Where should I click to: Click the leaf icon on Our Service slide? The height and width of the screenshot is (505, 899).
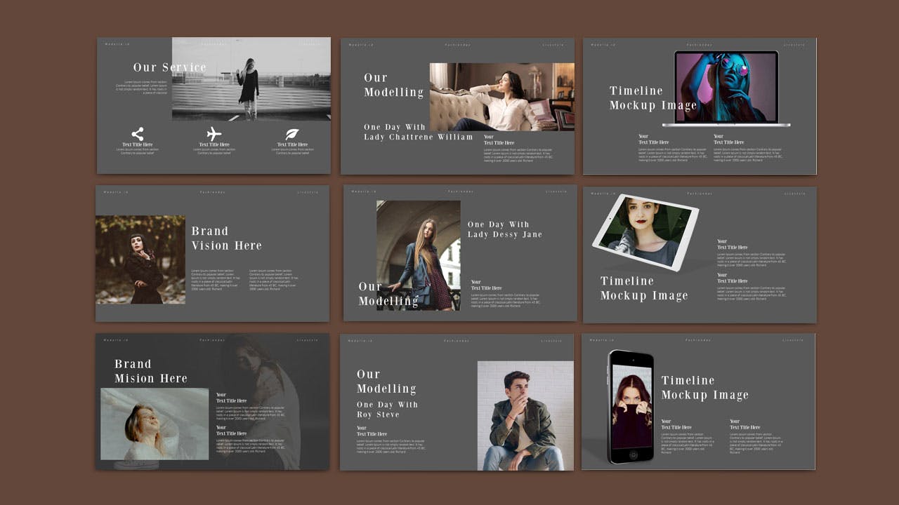[292, 134]
